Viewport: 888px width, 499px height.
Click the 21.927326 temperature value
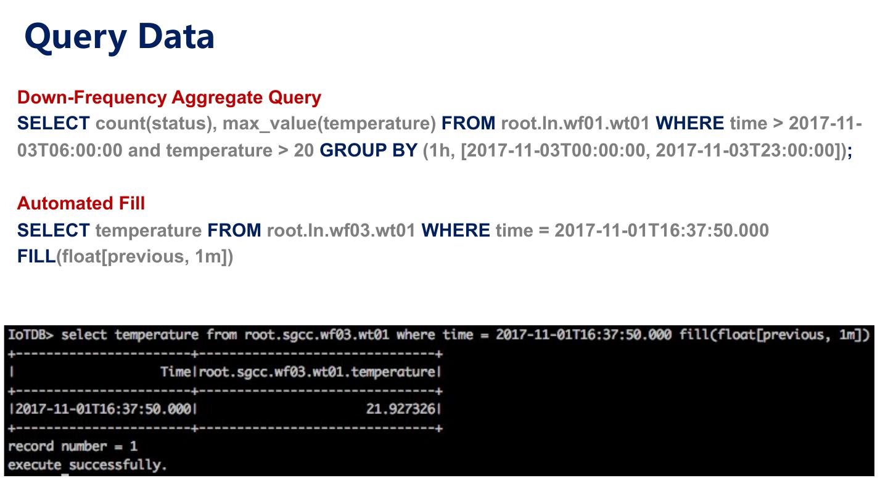pyautogui.click(x=400, y=409)
